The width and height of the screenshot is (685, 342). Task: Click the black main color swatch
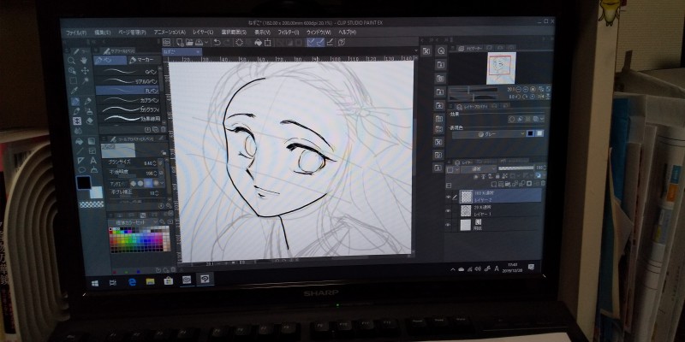click(83, 182)
